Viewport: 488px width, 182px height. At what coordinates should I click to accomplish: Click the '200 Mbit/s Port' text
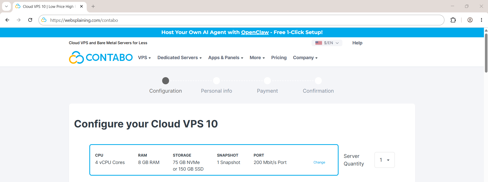(x=270, y=162)
